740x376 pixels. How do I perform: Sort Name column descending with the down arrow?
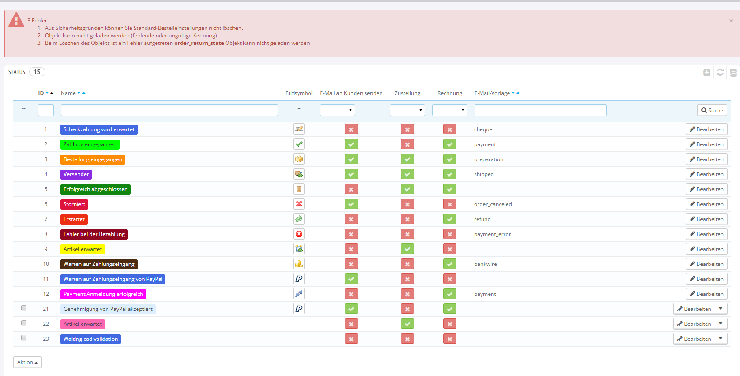click(79, 93)
